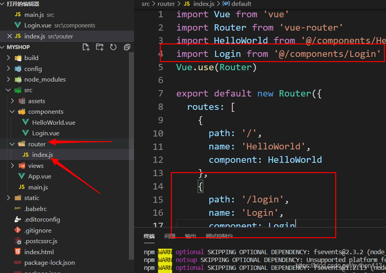Collapse the router folder chevron
Viewport: 386px width, 273px height.
click(12, 144)
